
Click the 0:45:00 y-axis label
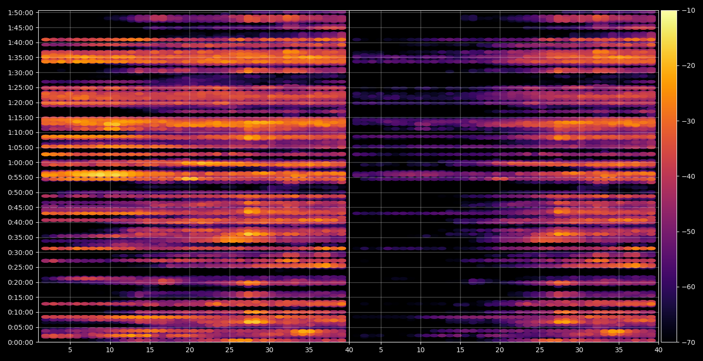tap(21, 207)
